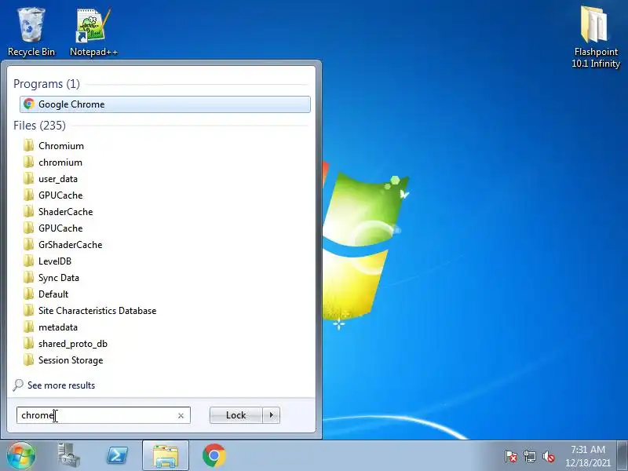628x471 pixels.
Task: Click the folder icon next to Sync Data
Action: (29, 278)
